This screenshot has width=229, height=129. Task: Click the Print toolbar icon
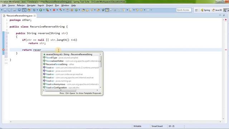(14, 10)
